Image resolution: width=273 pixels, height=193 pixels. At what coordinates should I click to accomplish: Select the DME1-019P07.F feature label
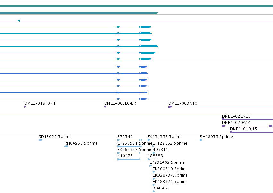pos(40,103)
